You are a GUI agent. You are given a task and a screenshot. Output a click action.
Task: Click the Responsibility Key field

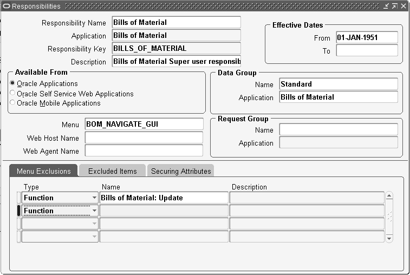[177, 48]
